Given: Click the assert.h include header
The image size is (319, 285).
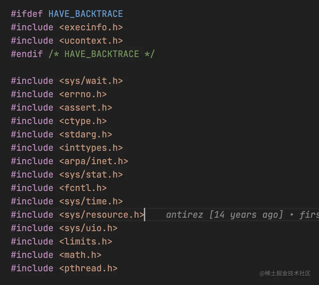Looking at the screenshot, I should coord(85,107).
